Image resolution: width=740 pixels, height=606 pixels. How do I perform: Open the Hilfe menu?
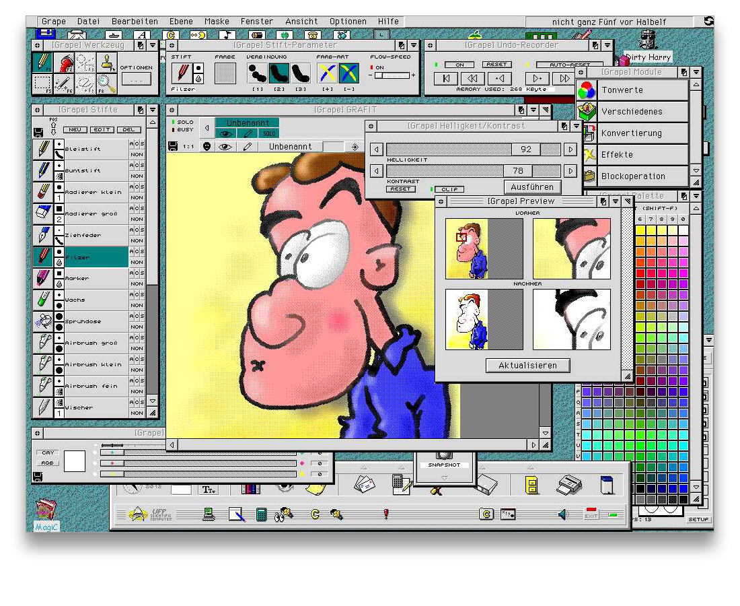tap(388, 22)
